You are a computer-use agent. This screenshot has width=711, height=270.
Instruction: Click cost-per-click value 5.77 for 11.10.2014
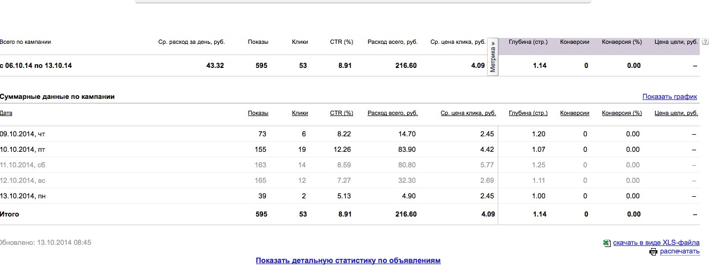(x=487, y=165)
